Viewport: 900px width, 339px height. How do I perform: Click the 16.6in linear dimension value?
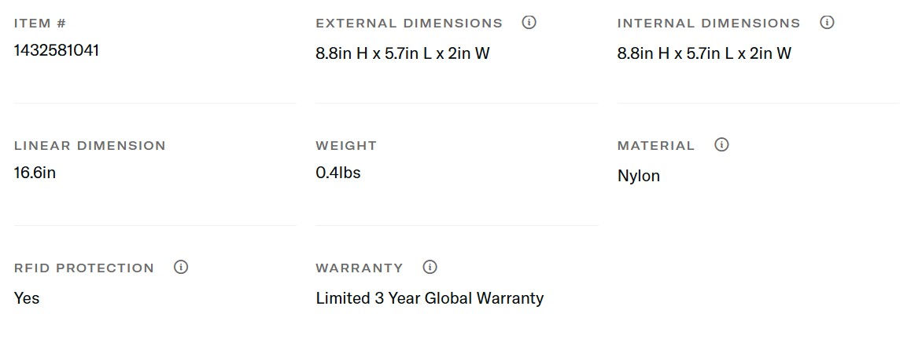tap(35, 173)
